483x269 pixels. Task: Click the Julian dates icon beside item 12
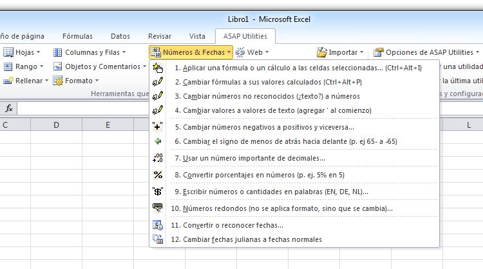point(158,239)
